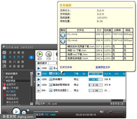Image resolution: width=137 pixels, height=119 pixels.
Task: Adjust the volume slider knob
Action: 111,112
